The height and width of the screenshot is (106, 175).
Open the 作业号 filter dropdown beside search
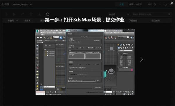[119, 14]
